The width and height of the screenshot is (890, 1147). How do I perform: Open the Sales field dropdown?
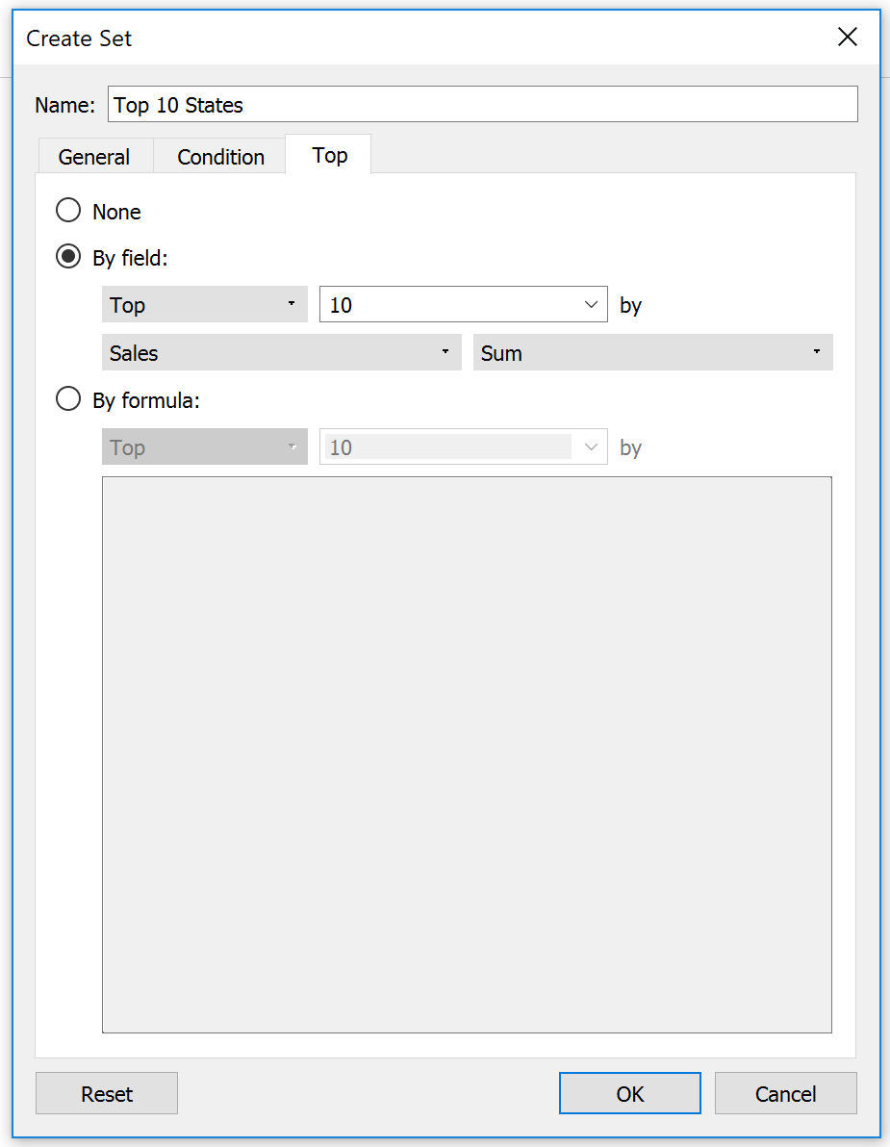(x=282, y=352)
